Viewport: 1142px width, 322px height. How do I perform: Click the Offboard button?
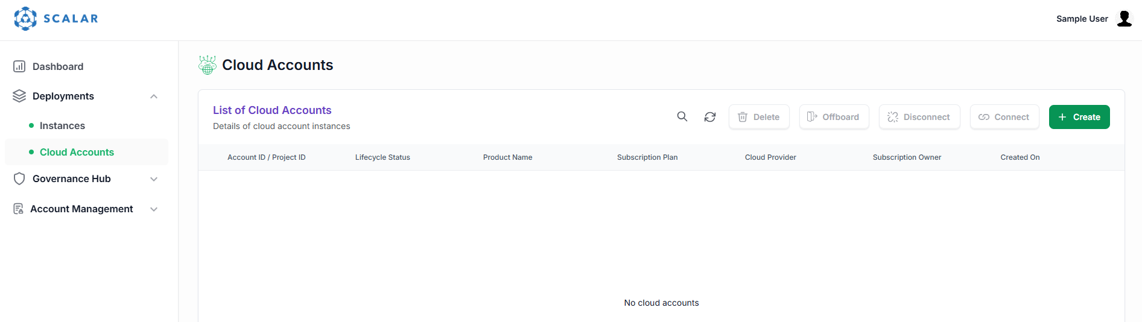tap(834, 117)
